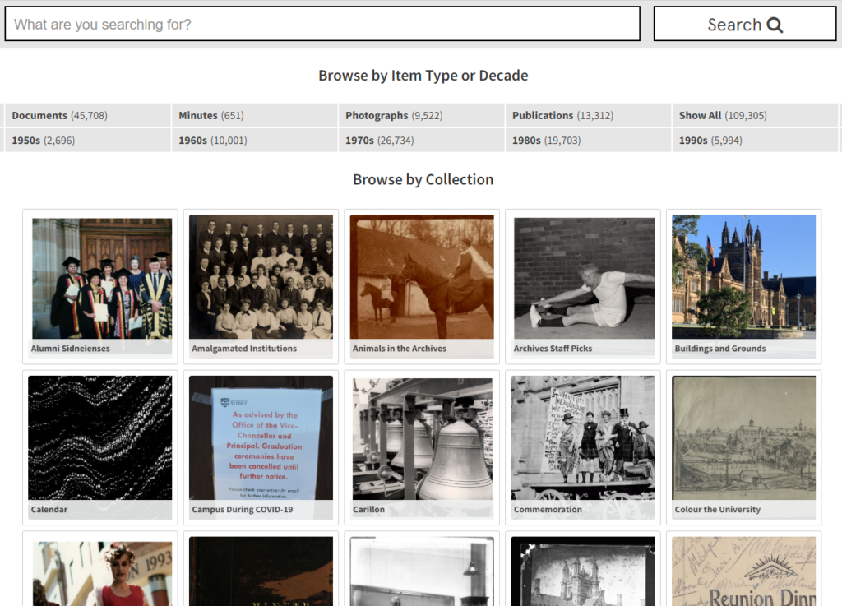This screenshot has width=842, height=606.
Task: Click the Alumni Sidneienses caption text
Action: click(71, 349)
